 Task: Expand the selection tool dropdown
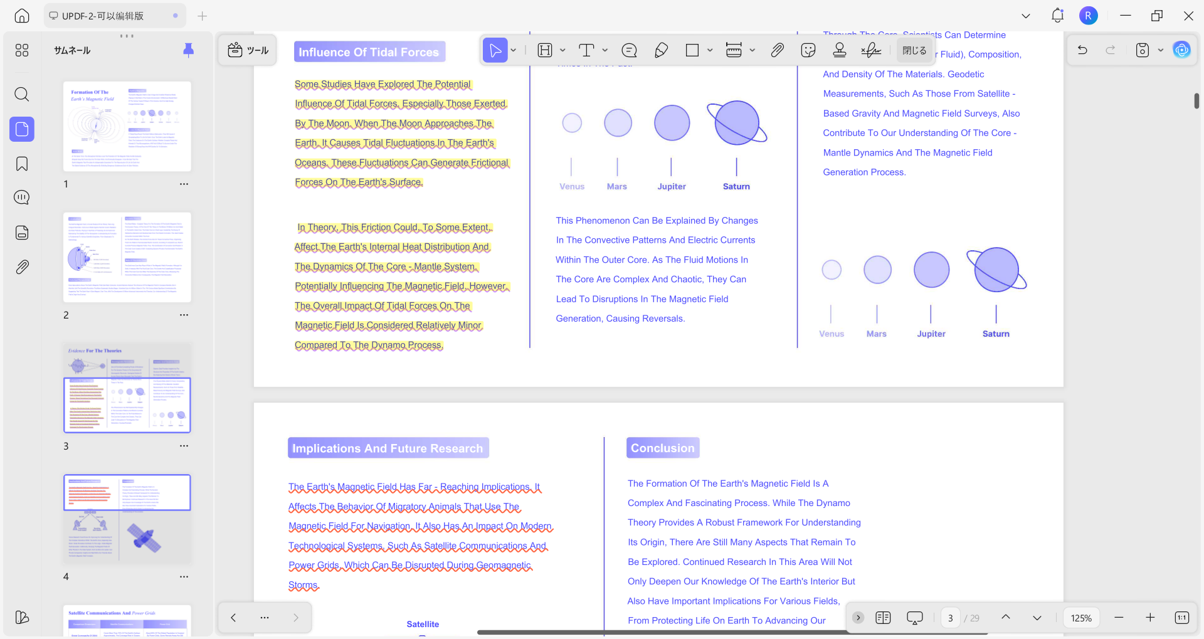513,50
